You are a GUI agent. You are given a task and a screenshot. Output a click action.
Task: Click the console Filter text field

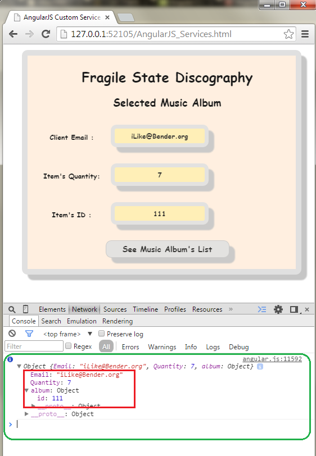pos(34,346)
